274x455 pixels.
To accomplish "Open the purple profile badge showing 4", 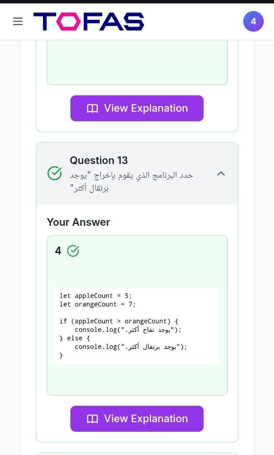I will (x=253, y=21).
